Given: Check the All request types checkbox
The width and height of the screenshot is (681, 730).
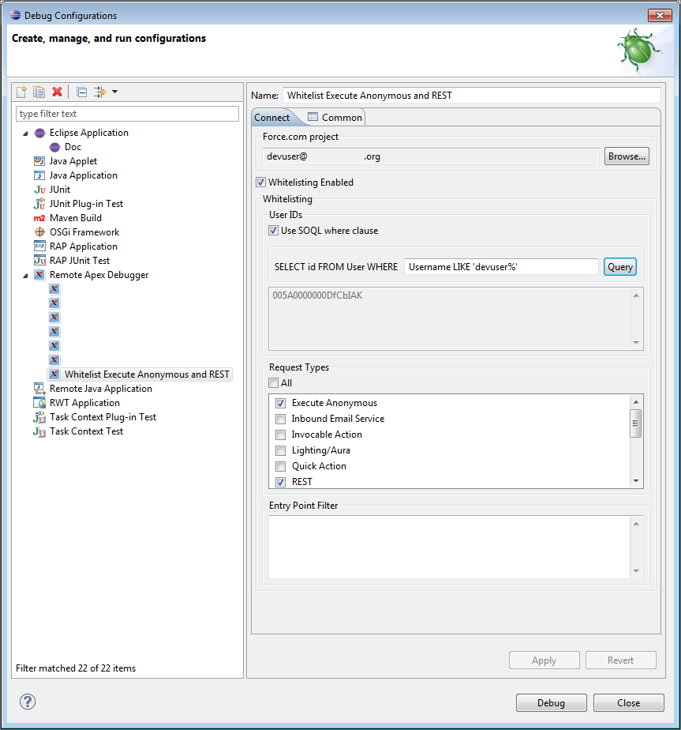Looking at the screenshot, I should point(274,383).
